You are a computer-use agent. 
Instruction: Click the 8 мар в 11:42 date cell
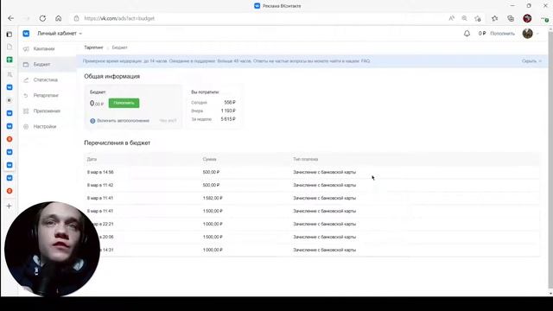(x=100, y=185)
